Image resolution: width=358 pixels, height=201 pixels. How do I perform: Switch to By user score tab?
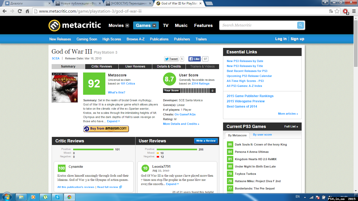tap(262, 135)
